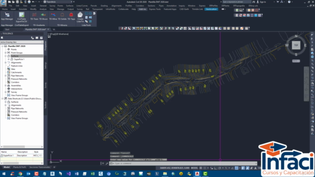Open the Start file tab
This screenshot has width=315, height=177.
pos(7,29)
